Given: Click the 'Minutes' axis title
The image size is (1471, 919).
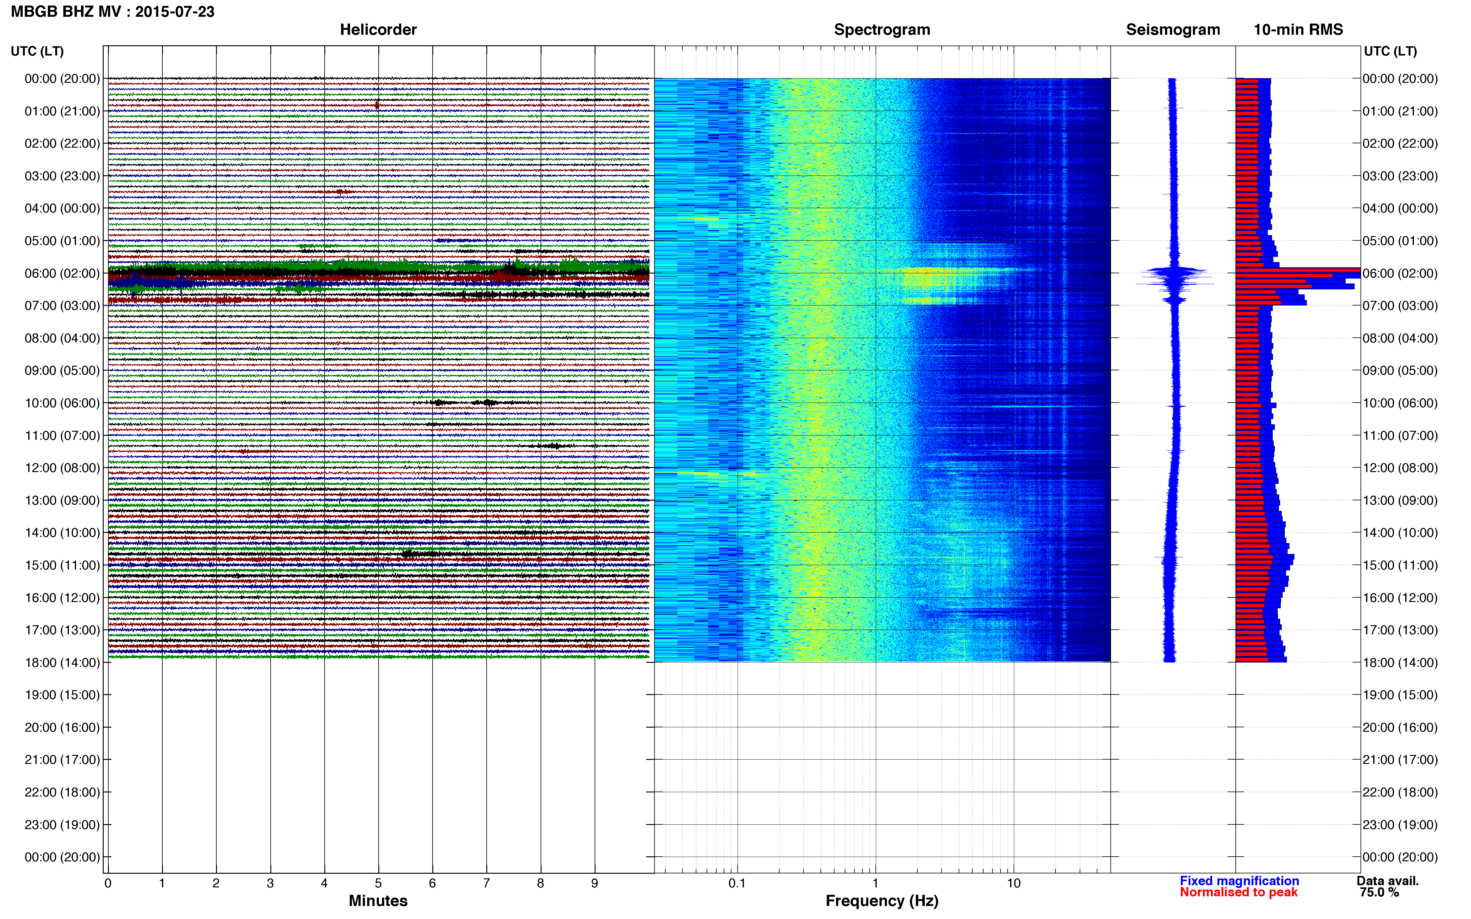Looking at the screenshot, I should 378,900.
